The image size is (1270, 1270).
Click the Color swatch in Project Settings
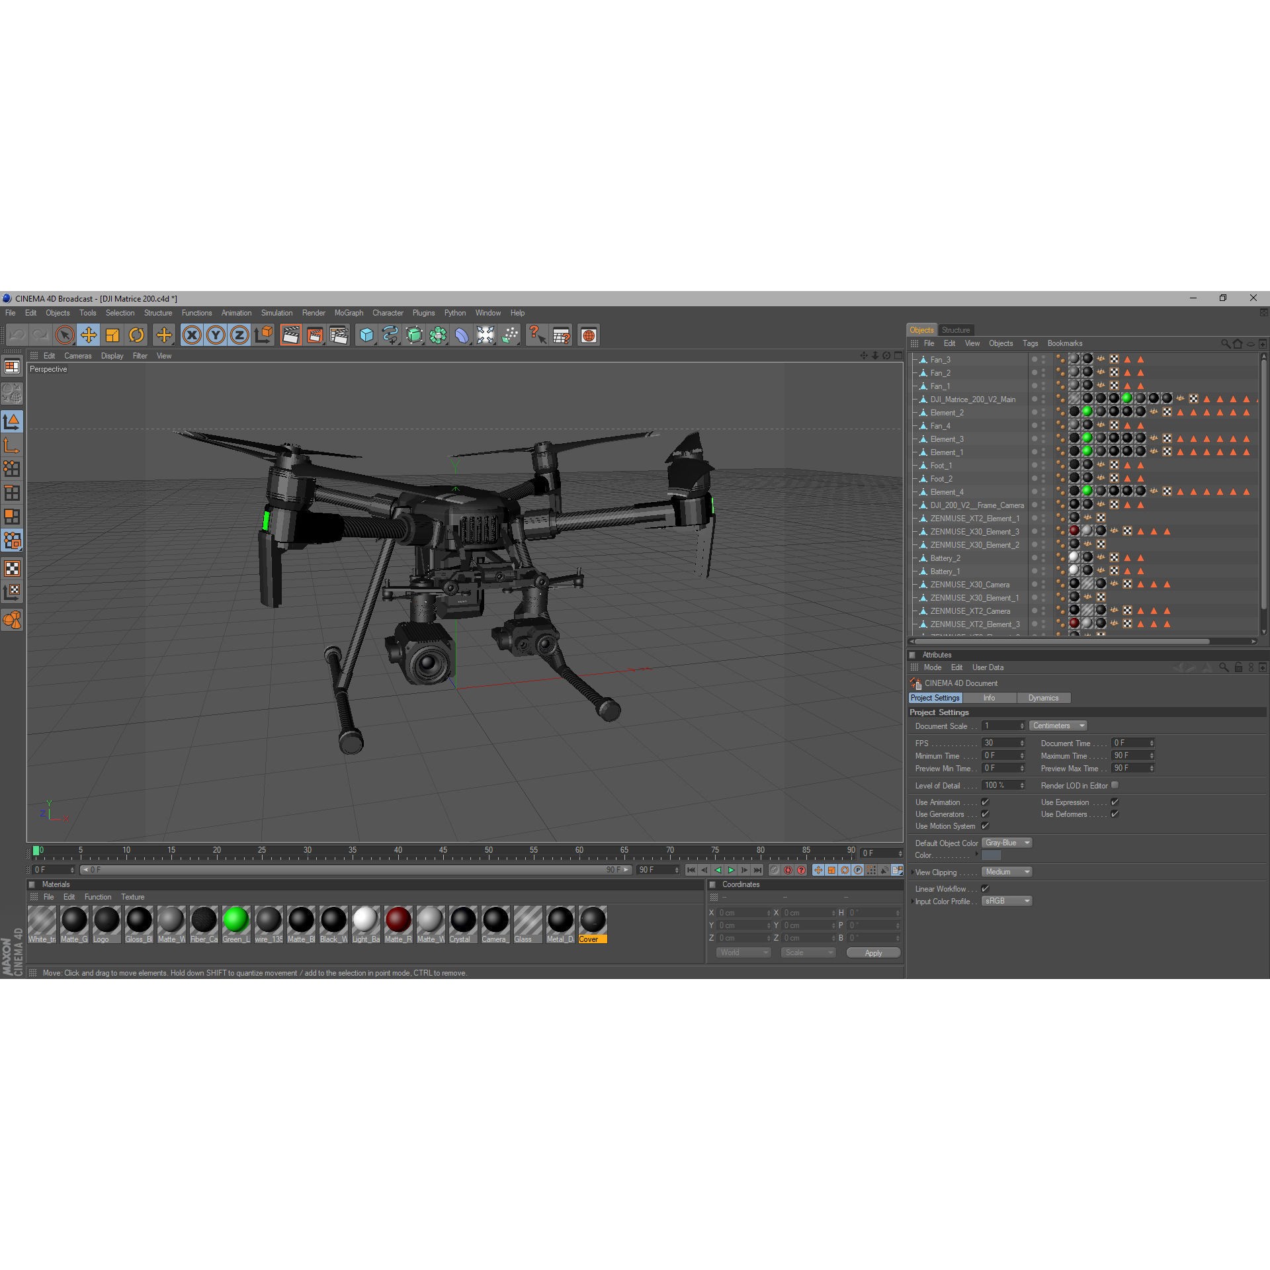point(990,855)
